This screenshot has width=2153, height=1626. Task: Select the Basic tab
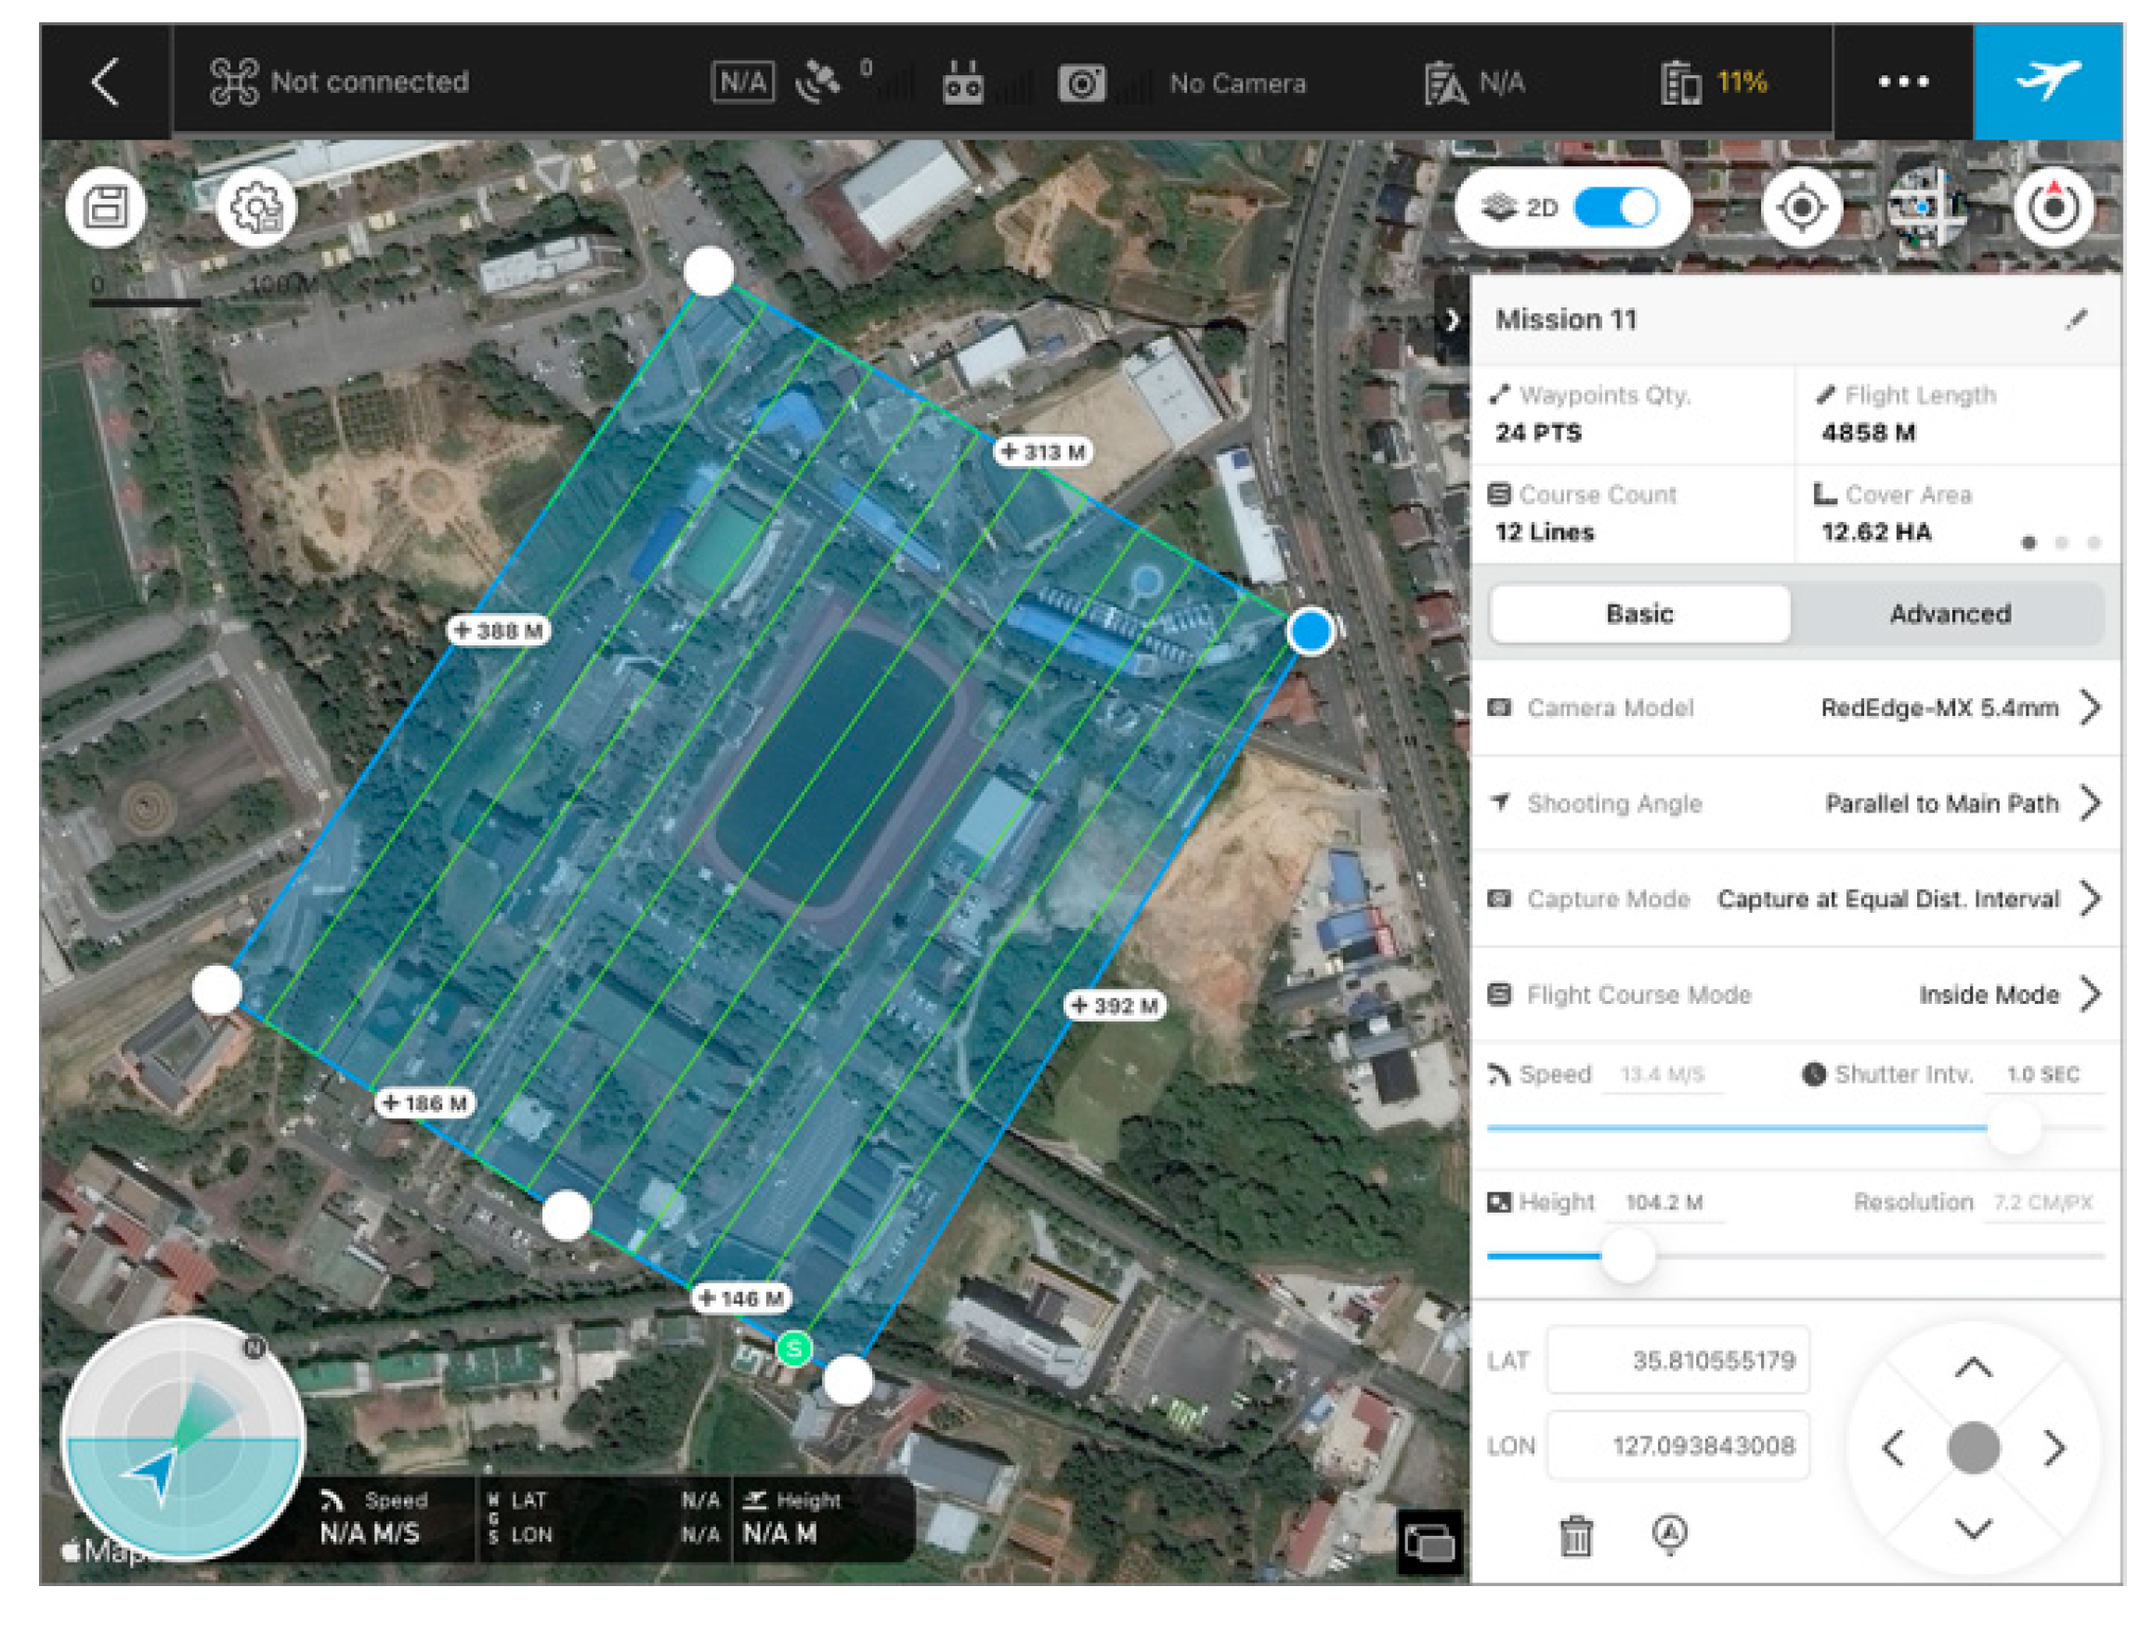click(x=1639, y=614)
